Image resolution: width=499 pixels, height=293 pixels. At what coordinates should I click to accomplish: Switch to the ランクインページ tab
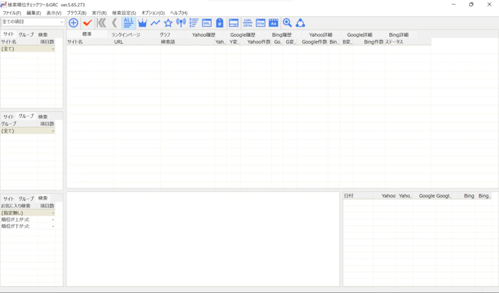[x=126, y=35]
